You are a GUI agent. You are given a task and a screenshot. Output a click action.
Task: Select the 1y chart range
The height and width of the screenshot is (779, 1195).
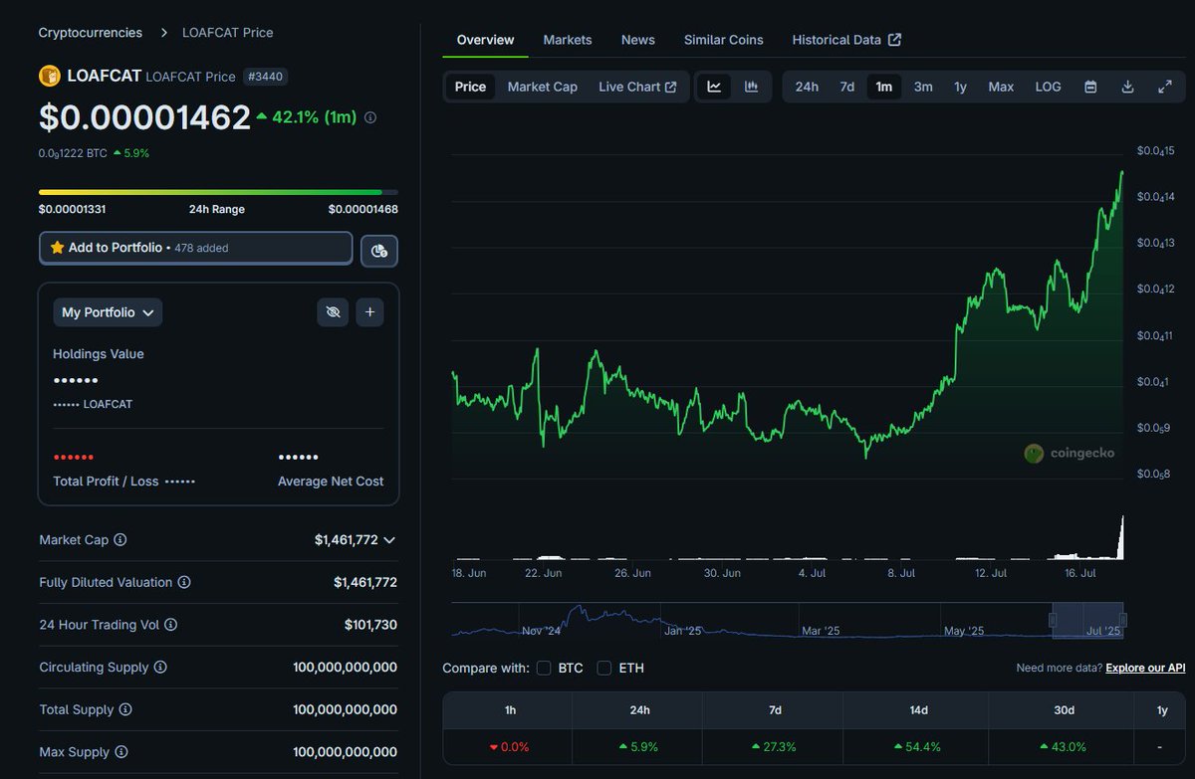pyautogui.click(x=960, y=87)
